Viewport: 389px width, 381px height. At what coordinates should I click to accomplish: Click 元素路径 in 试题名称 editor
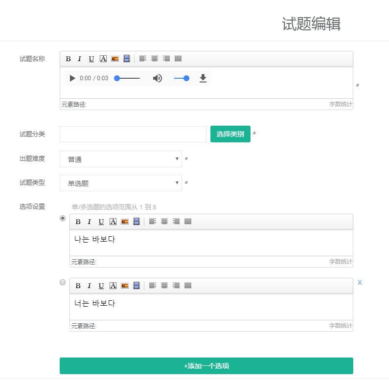pyautogui.click(x=74, y=105)
